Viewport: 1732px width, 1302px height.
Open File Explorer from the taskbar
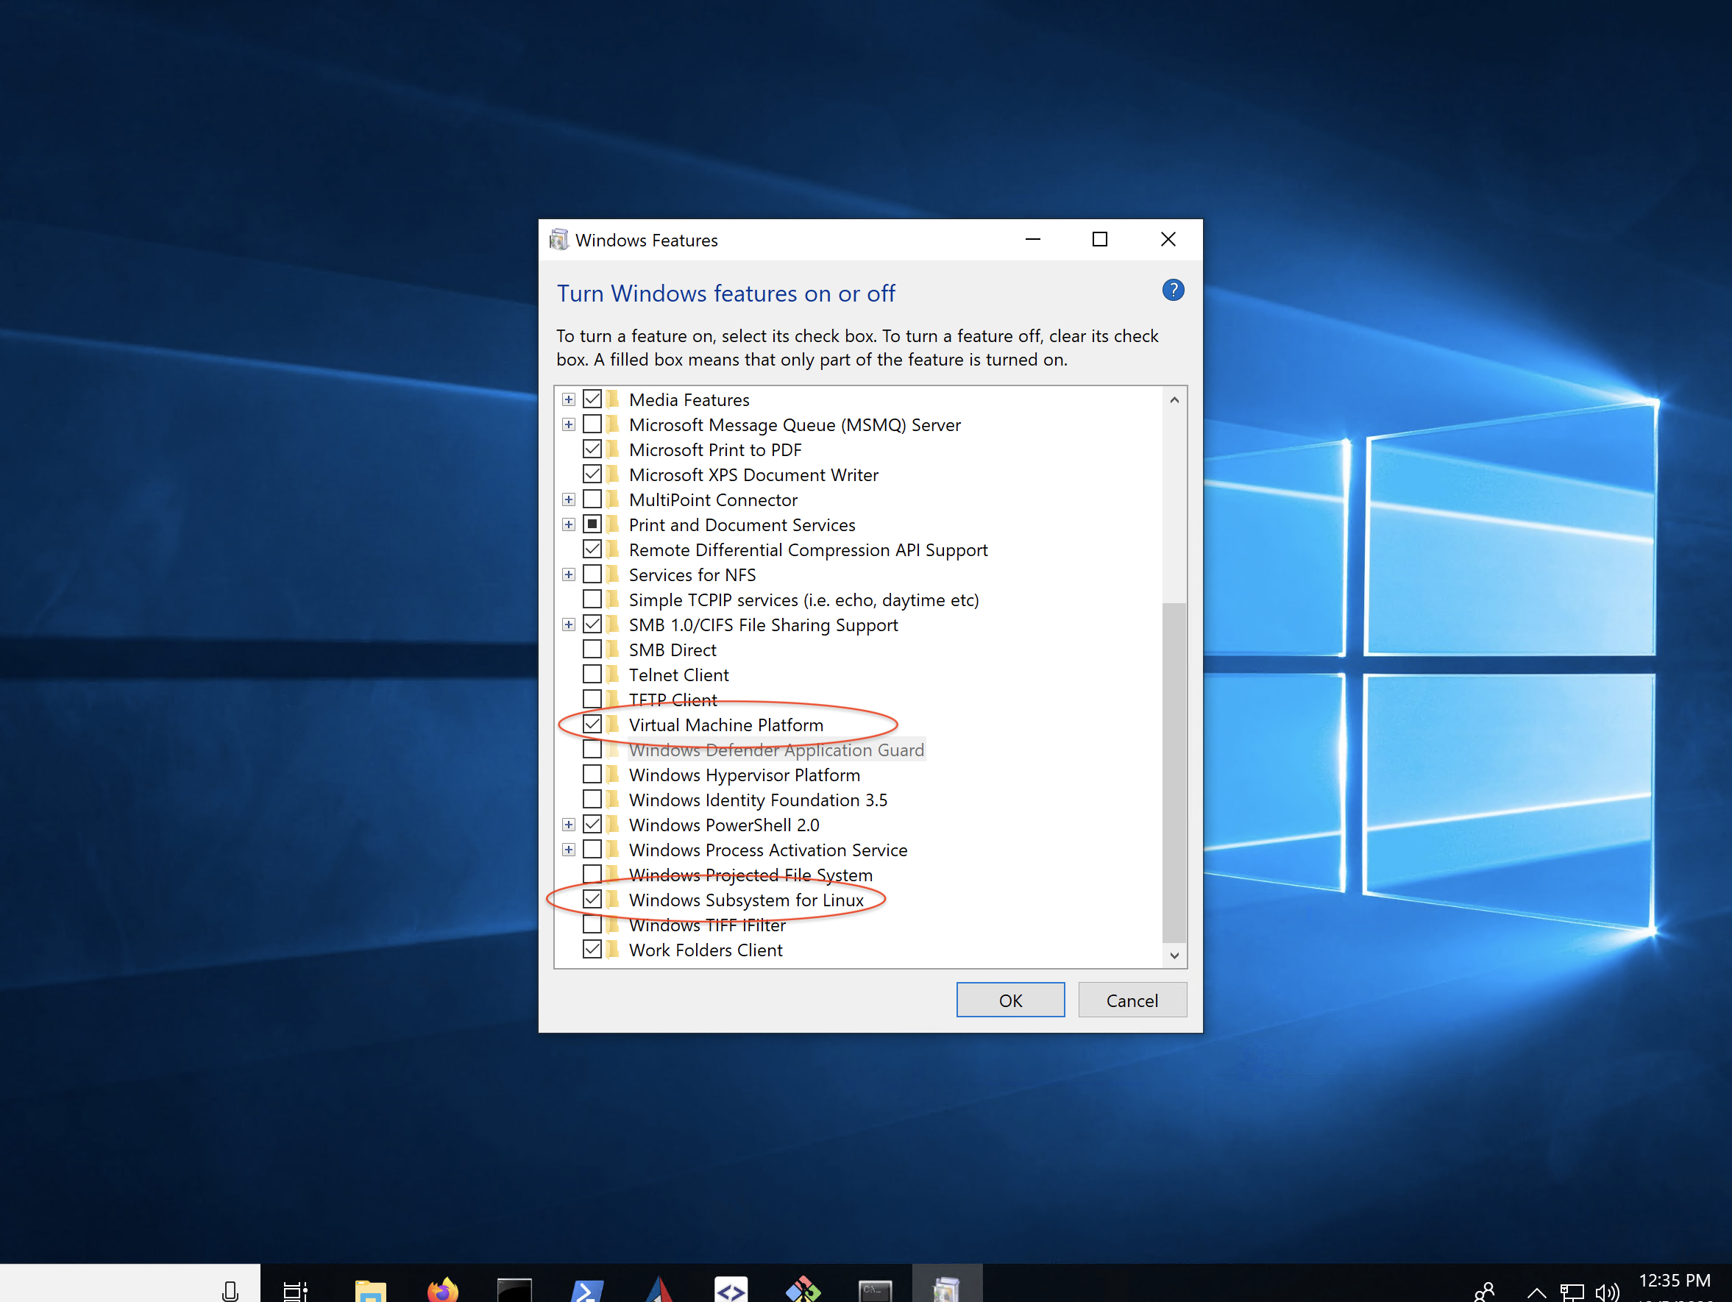pyautogui.click(x=370, y=1288)
